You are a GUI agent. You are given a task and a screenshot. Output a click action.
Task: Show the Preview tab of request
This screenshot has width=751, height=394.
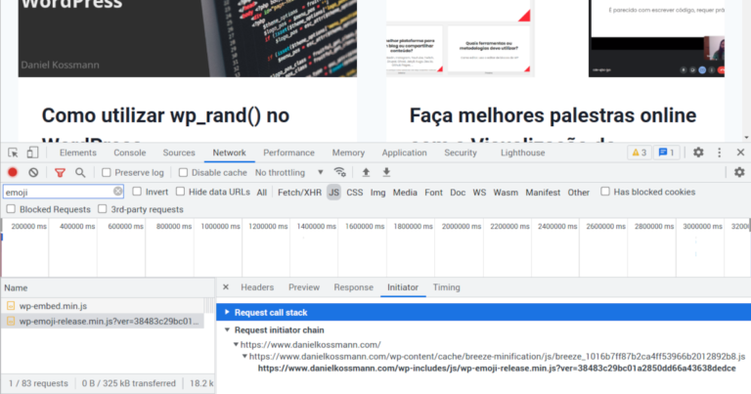pos(304,287)
